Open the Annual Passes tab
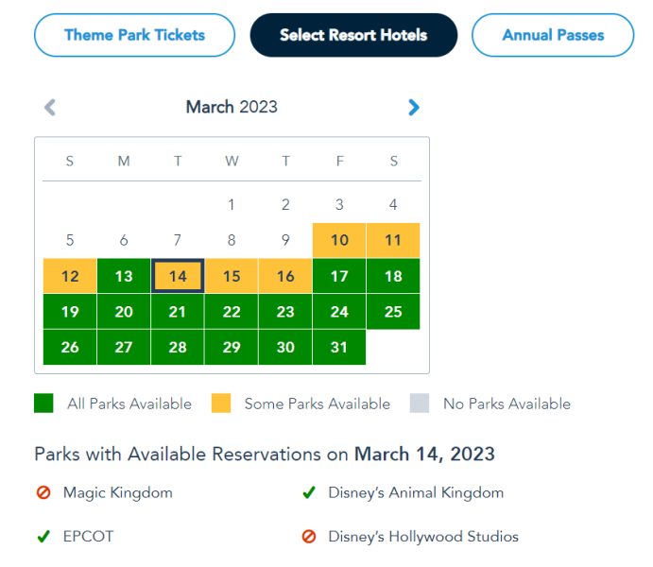The height and width of the screenshot is (567, 653). pos(553,36)
